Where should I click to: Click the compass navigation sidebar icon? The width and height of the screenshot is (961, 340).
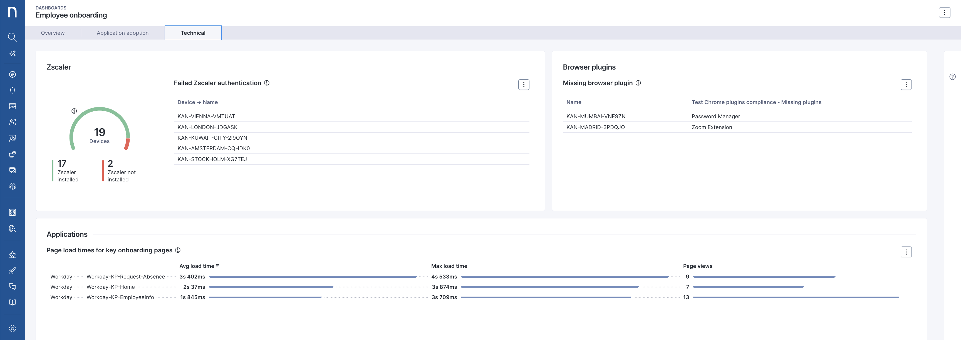point(12,74)
